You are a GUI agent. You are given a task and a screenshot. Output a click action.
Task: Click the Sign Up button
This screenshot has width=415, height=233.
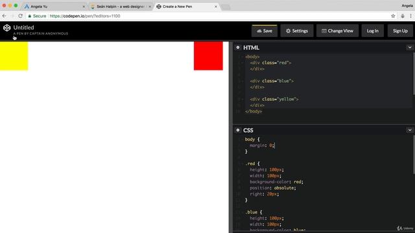(400, 31)
